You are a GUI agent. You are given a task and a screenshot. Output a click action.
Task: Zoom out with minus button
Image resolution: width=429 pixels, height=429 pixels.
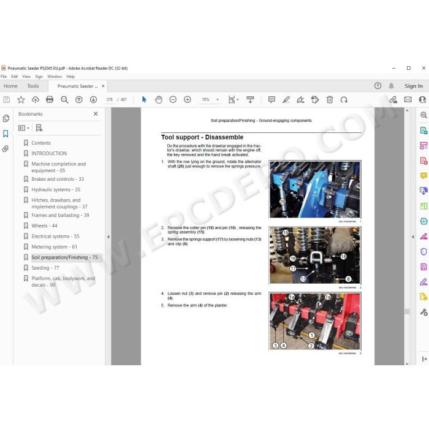pyautogui.click(x=173, y=99)
